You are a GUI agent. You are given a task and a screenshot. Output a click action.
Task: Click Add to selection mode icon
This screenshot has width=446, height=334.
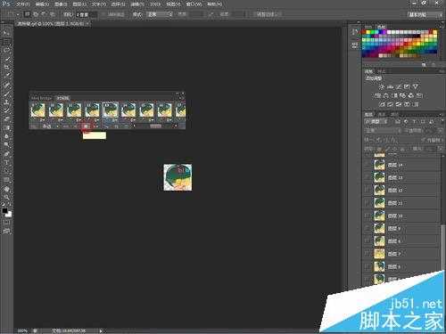coord(36,14)
